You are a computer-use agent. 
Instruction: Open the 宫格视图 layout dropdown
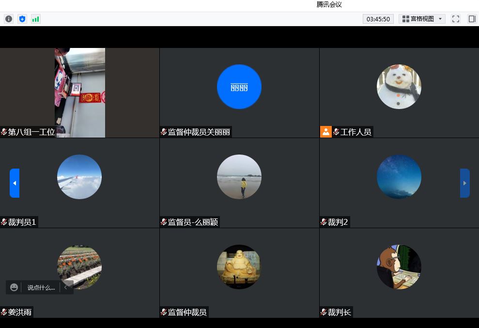[422, 19]
